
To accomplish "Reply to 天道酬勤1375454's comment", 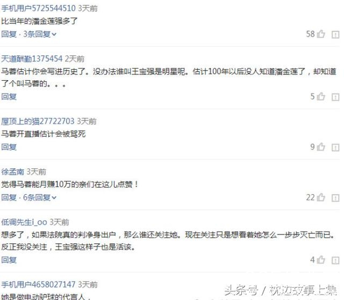I will pyautogui.click(x=9, y=97).
